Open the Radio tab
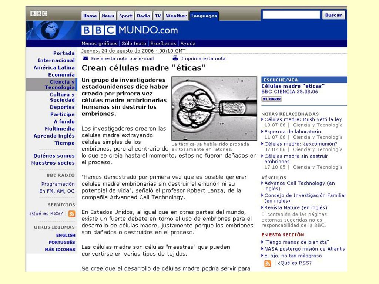379x284 pixels. [x=143, y=16]
